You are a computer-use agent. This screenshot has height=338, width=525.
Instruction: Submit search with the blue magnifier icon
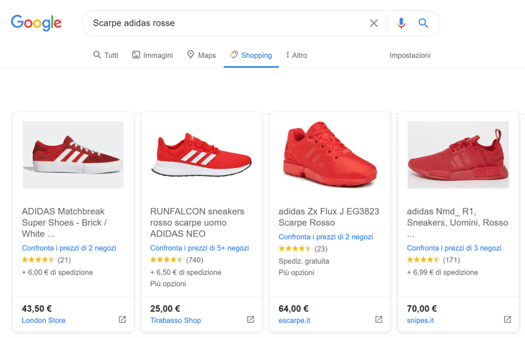(x=423, y=23)
